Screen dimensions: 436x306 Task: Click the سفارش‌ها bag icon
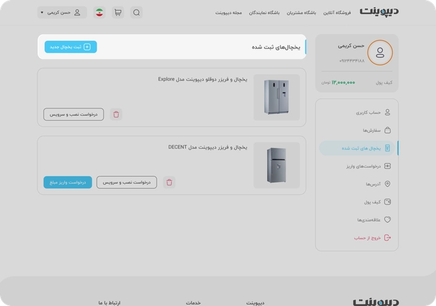tap(388, 130)
